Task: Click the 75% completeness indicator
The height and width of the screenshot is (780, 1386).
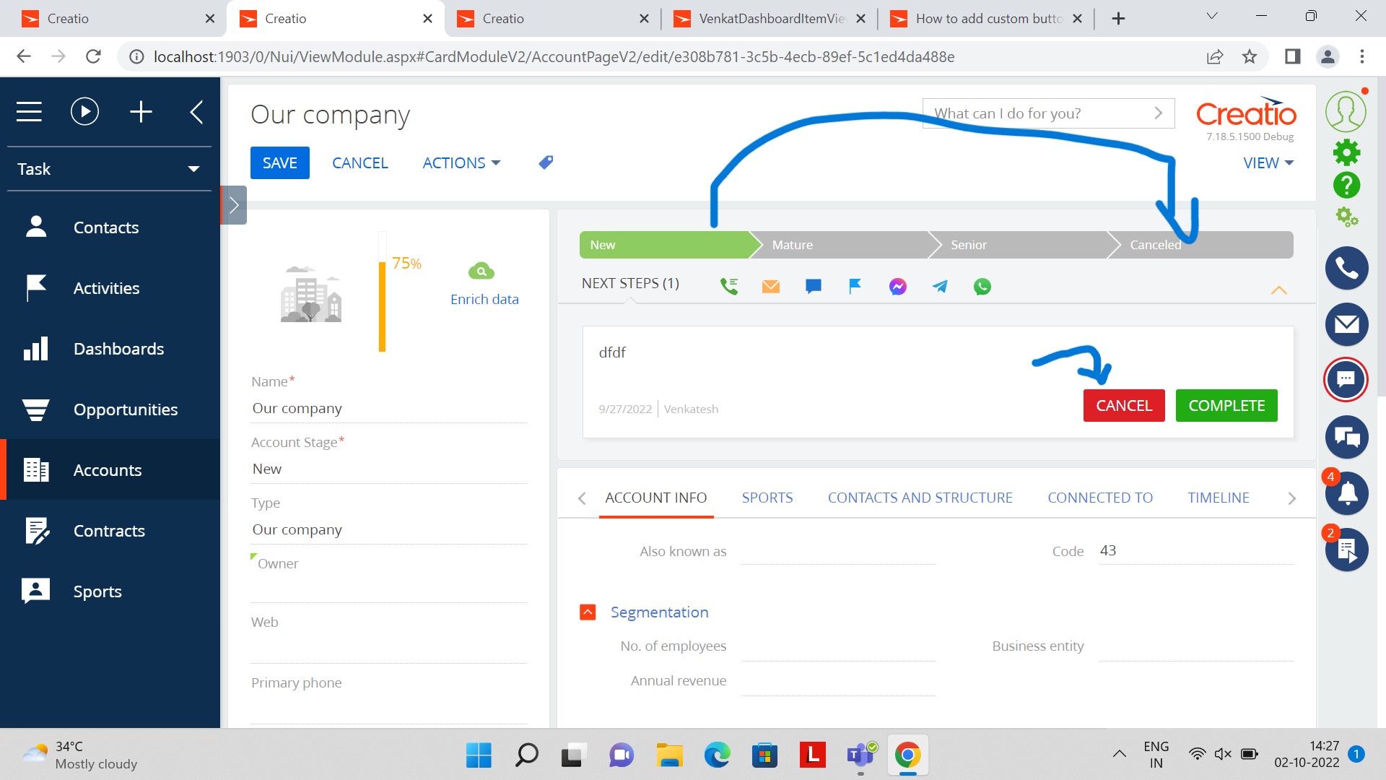Action: (406, 264)
